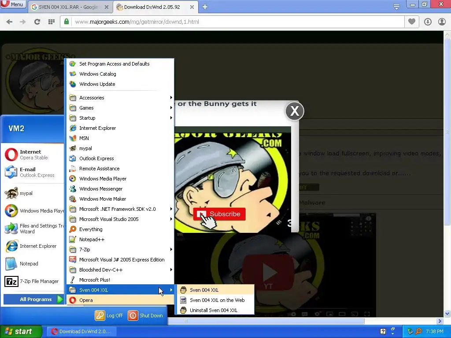Open the Speed Dial grid
The image size is (451, 338).
click(51, 22)
